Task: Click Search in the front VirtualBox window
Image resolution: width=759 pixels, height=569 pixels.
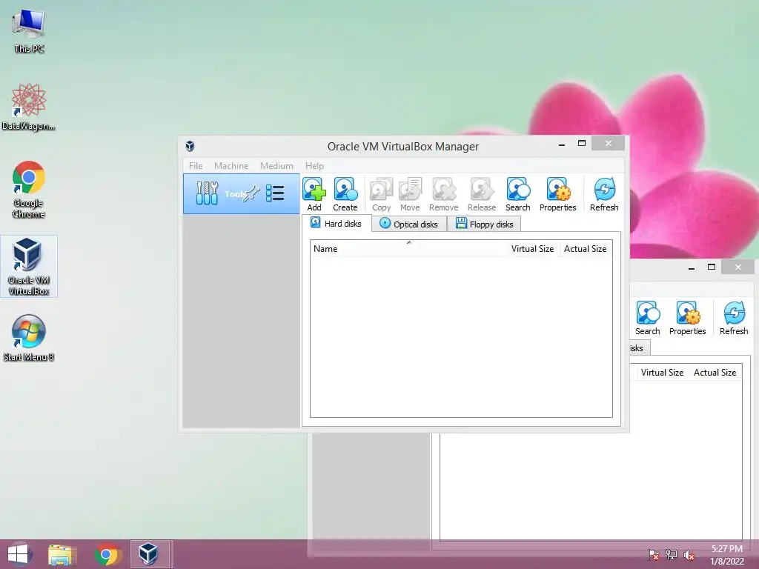Action: point(518,194)
